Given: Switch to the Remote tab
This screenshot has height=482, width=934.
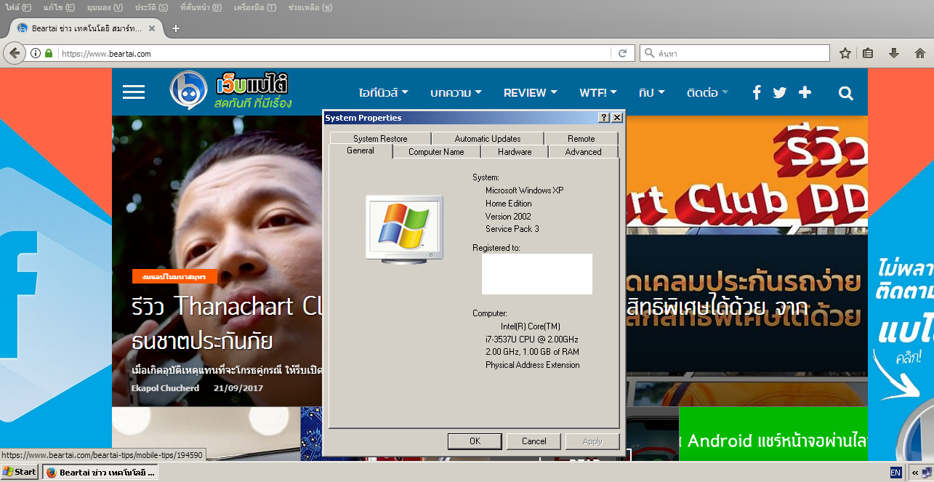Looking at the screenshot, I should click(x=581, y=138).
